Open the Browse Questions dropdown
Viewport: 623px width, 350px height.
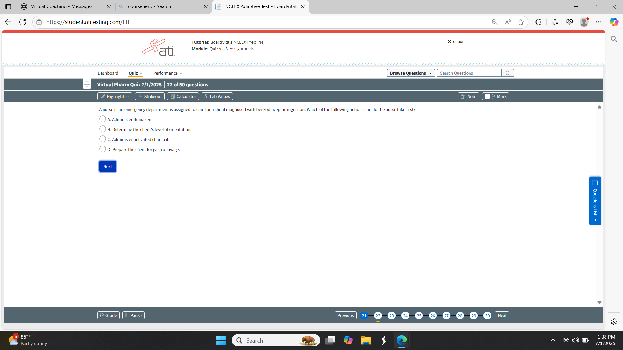[x=410, y=73]
